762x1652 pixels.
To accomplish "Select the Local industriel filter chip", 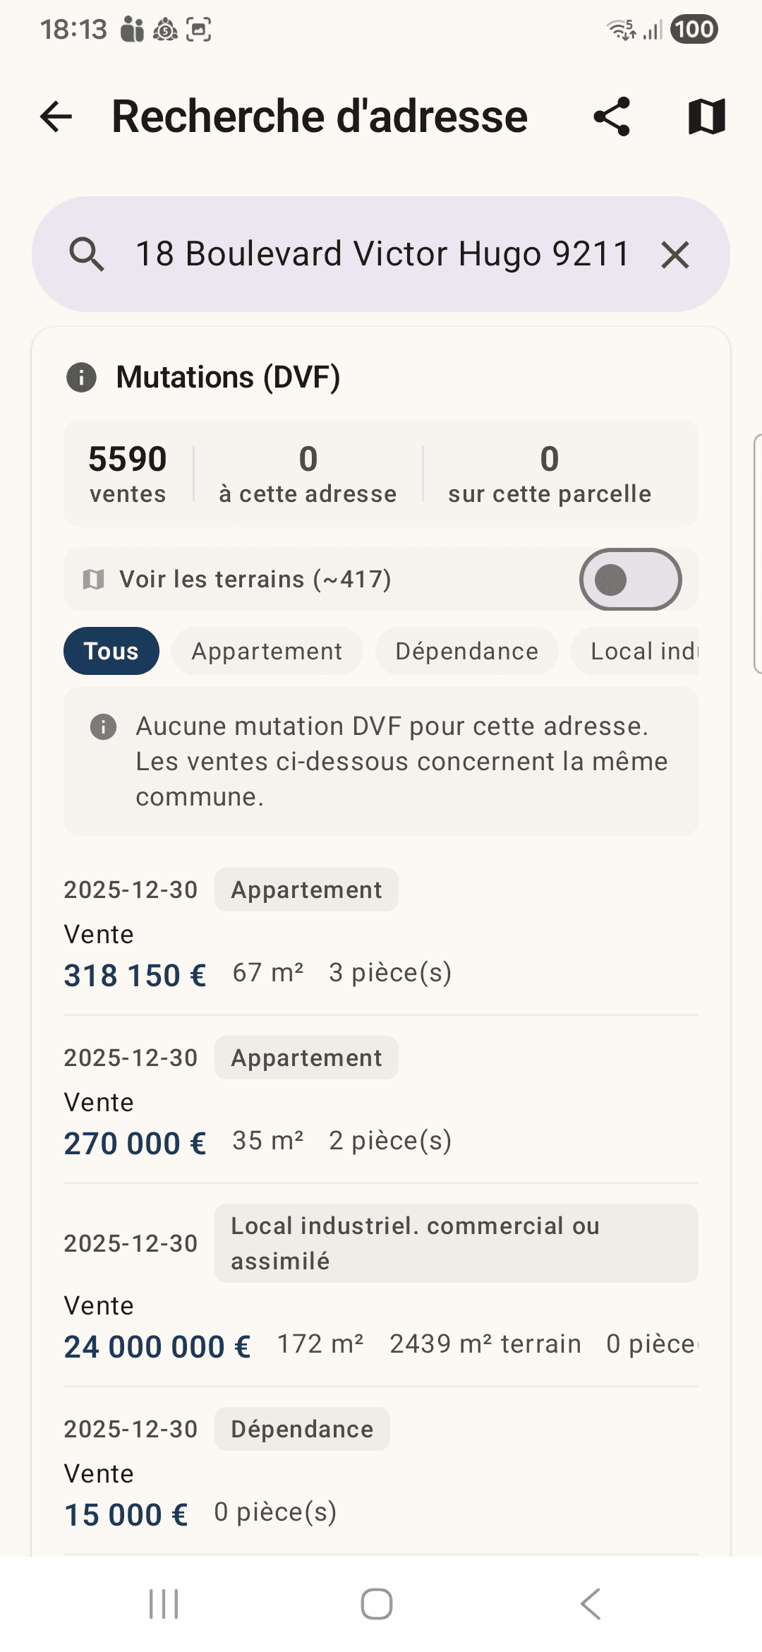I will (635, 651).
